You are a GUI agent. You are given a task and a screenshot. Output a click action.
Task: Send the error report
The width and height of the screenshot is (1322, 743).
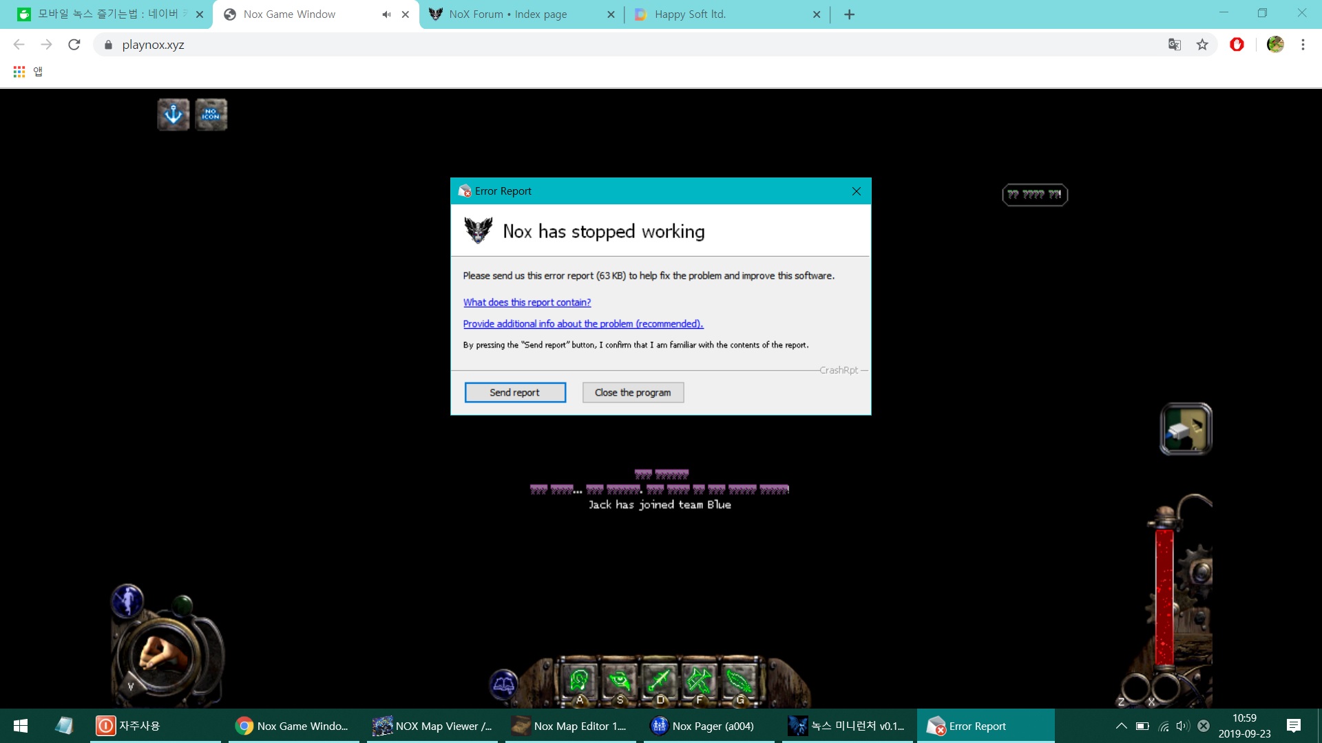click(x=515, y=392)
